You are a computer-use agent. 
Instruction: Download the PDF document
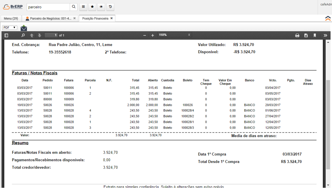point(306,35)
